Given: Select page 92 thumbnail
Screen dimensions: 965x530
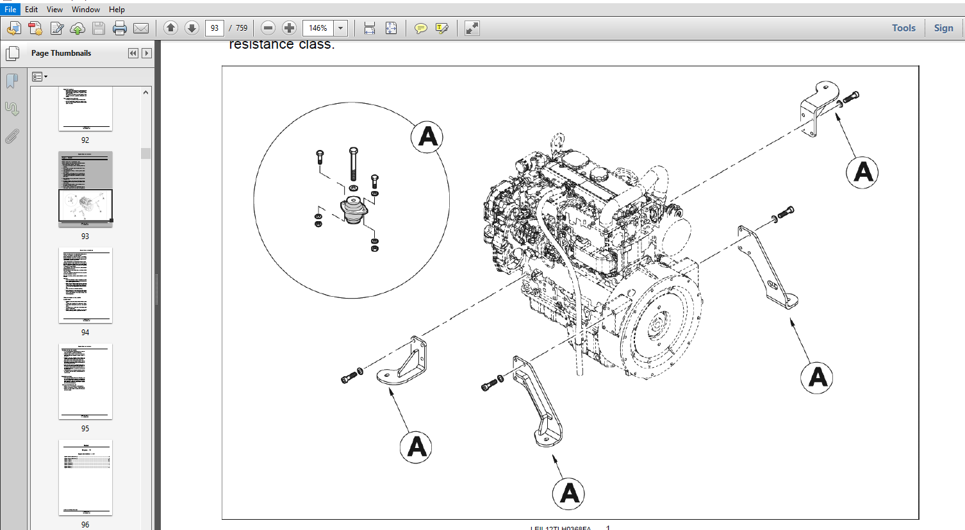Looking at the screenshot, I should 85,109.
